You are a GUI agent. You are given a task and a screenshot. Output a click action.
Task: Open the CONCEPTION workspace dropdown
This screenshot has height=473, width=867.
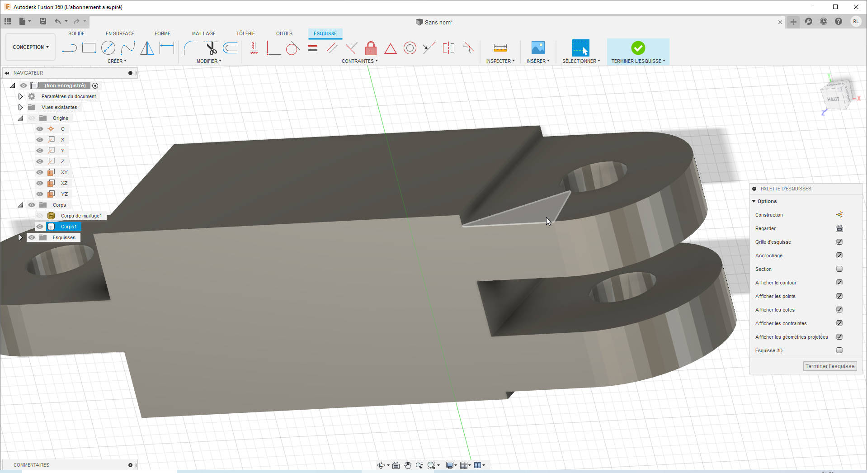click(x=30, y=47)
